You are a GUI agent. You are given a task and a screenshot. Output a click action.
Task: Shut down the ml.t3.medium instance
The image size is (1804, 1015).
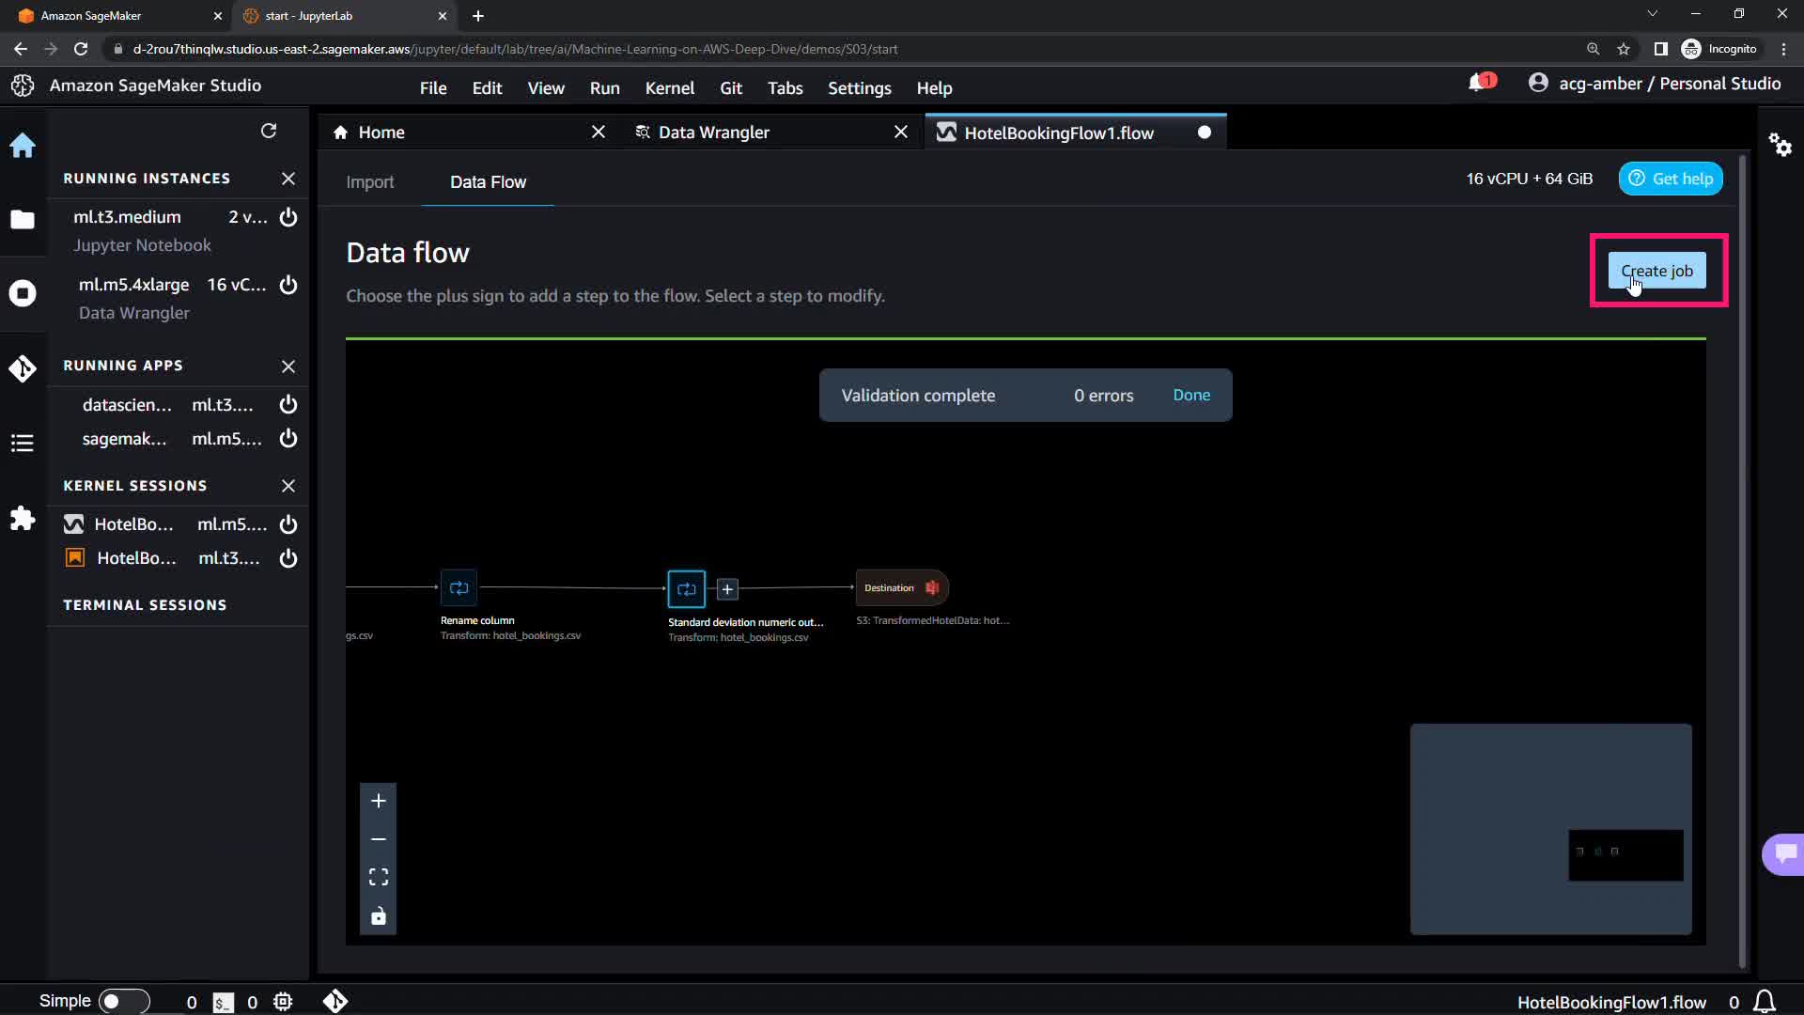[x=288, y=217]
